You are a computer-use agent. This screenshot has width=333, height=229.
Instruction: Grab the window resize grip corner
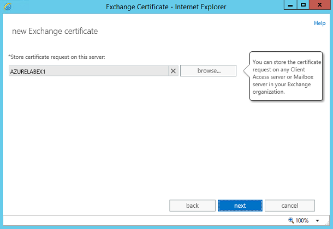click(x=327, y=223)
